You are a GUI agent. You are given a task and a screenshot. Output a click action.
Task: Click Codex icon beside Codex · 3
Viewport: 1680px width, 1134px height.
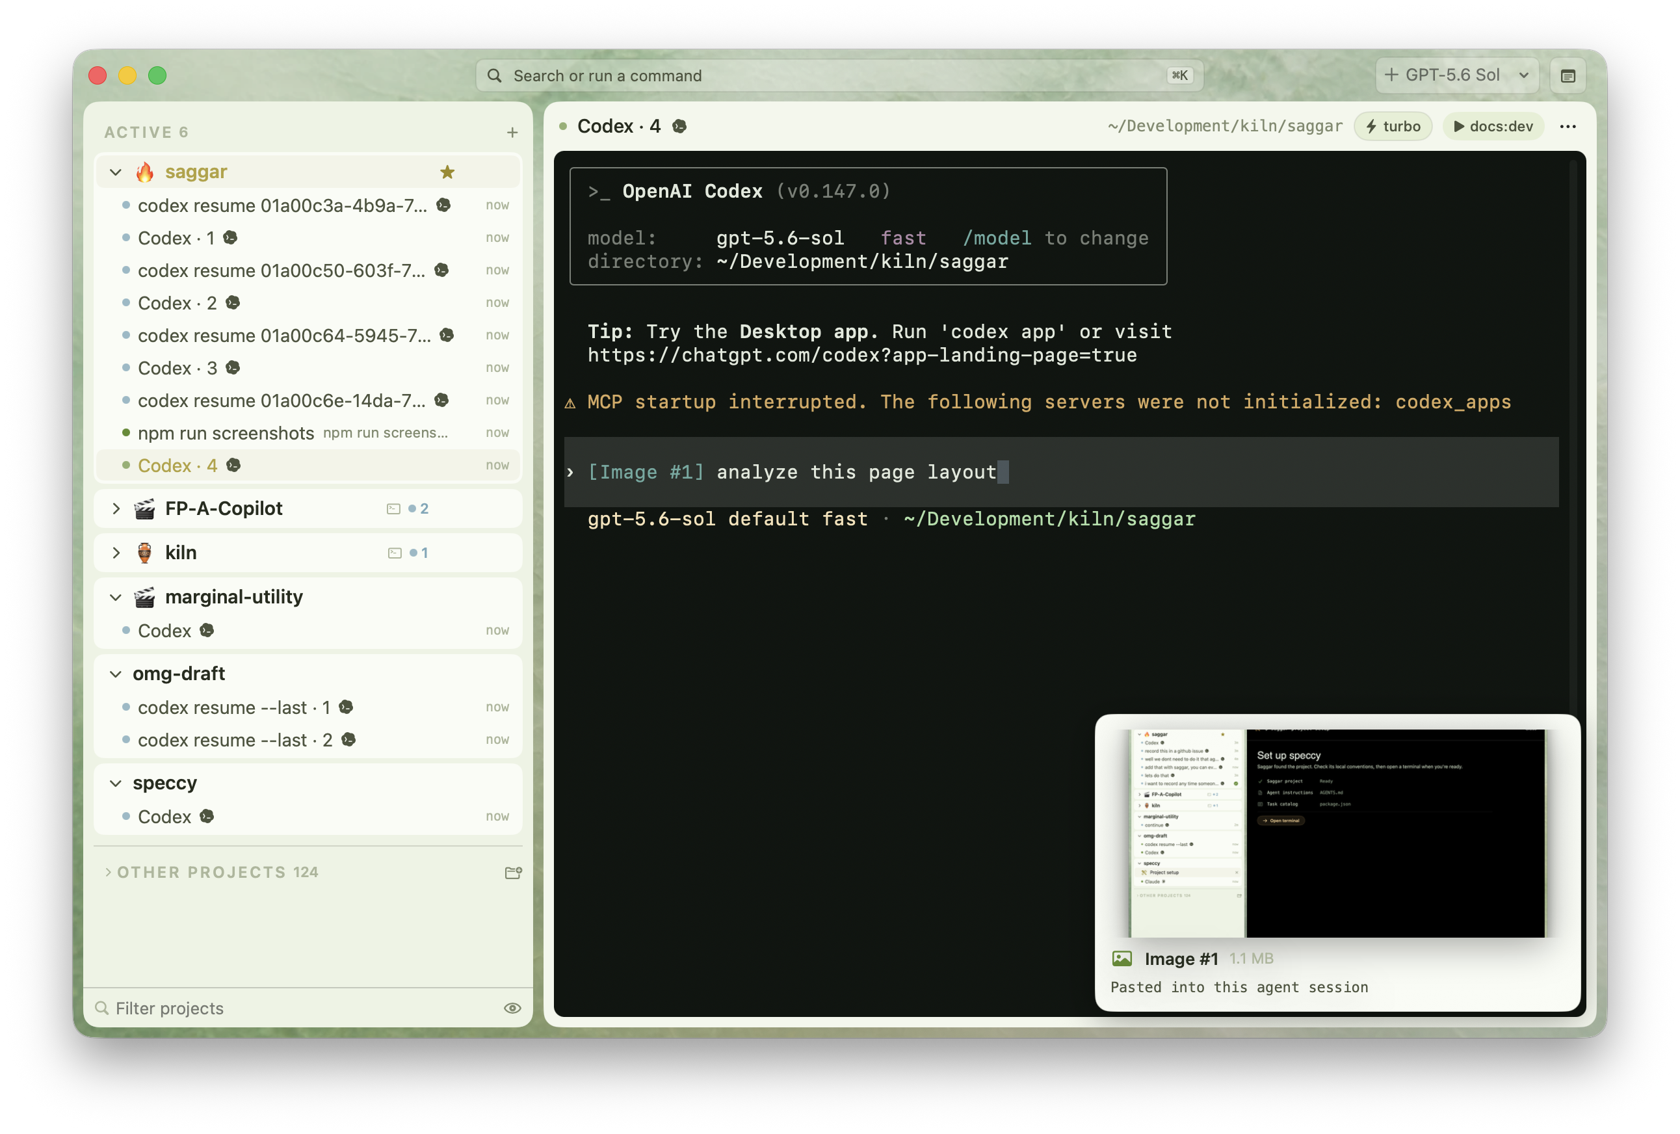(x=232, y=367)
